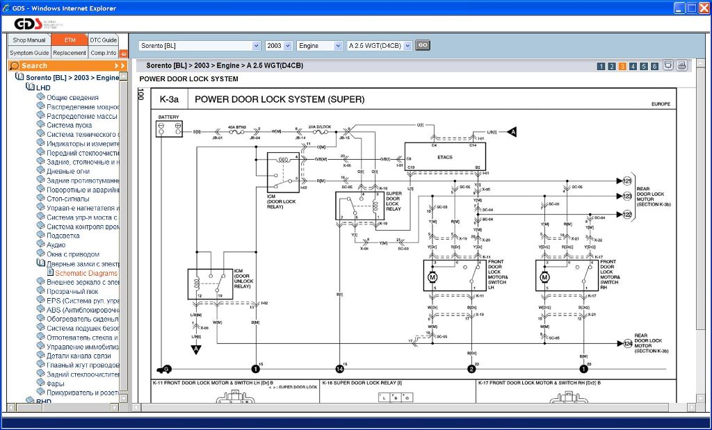Image resolution: width=712 pixels, height=430 pixels.
Task: Switch to the Shop Manual tab
Action: coord(29,40)
